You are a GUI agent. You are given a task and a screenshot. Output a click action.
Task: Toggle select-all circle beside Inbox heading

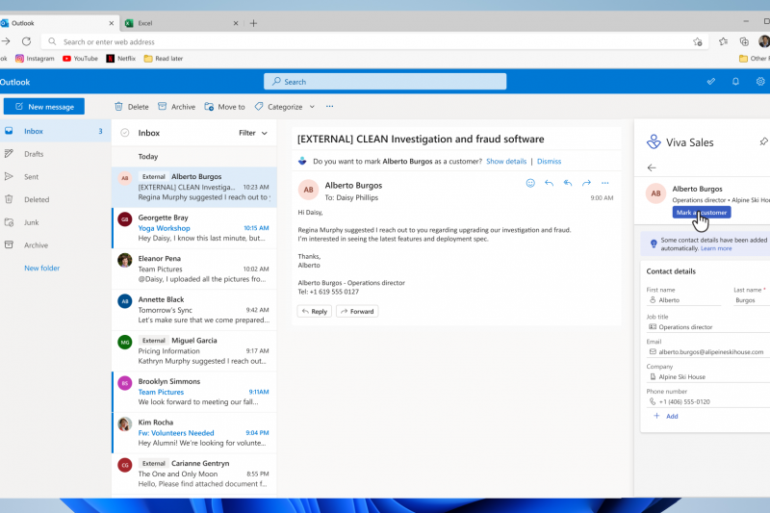pos(125,133)
